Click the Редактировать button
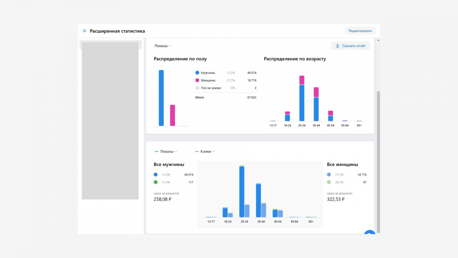458x258 pixels. pyautogui.click(x=360, y=31)
